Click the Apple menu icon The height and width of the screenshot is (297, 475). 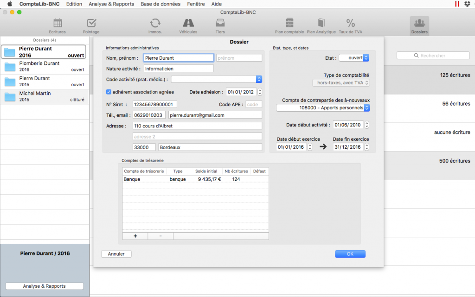click(x=9, y=4)
